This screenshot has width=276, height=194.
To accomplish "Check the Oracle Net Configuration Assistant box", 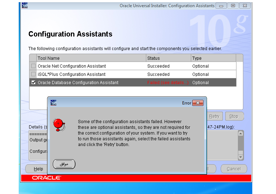I will [33, 66].
